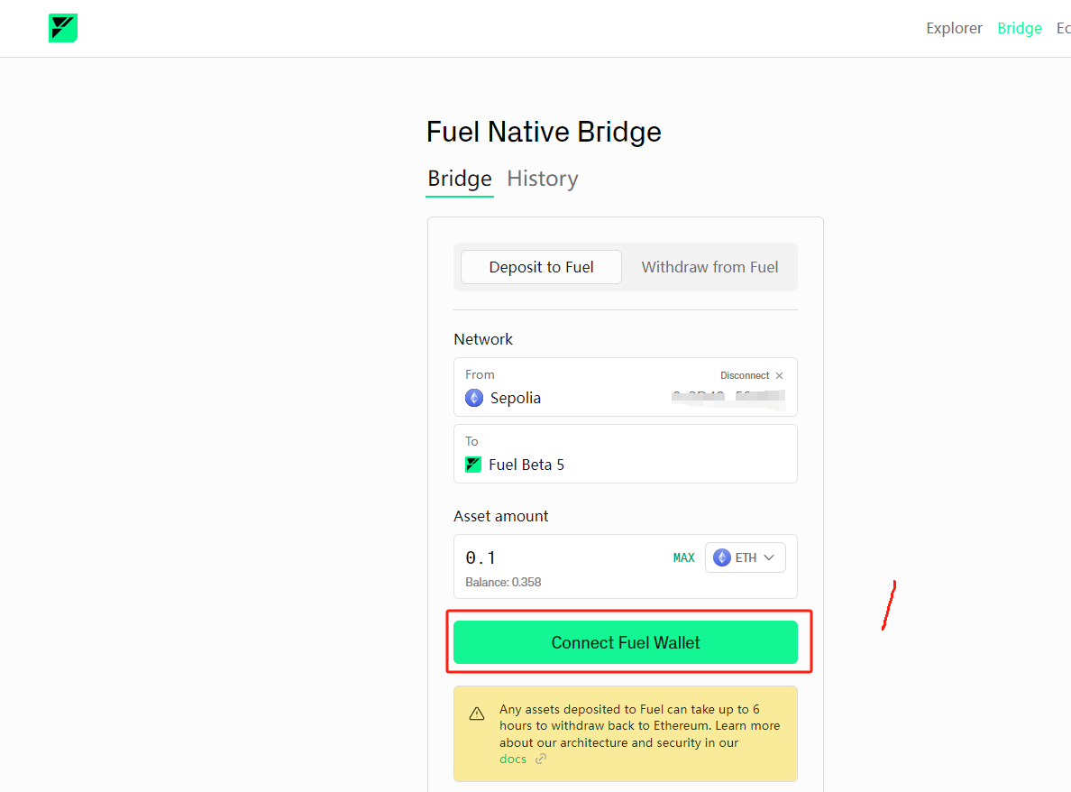The image size is (1071, 792).
Task: Click the Fuel Beta 5 network icon
Action: (x=473, y=465)
